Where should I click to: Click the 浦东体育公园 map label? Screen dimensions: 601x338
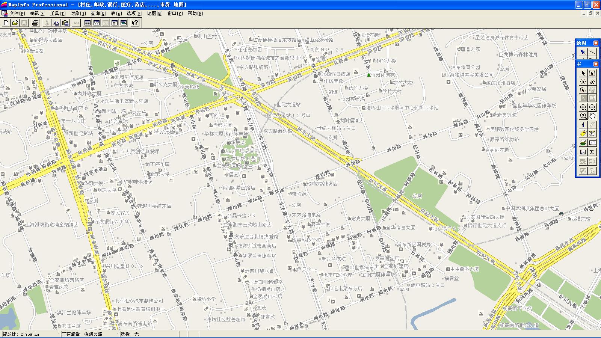coord(465,67)
